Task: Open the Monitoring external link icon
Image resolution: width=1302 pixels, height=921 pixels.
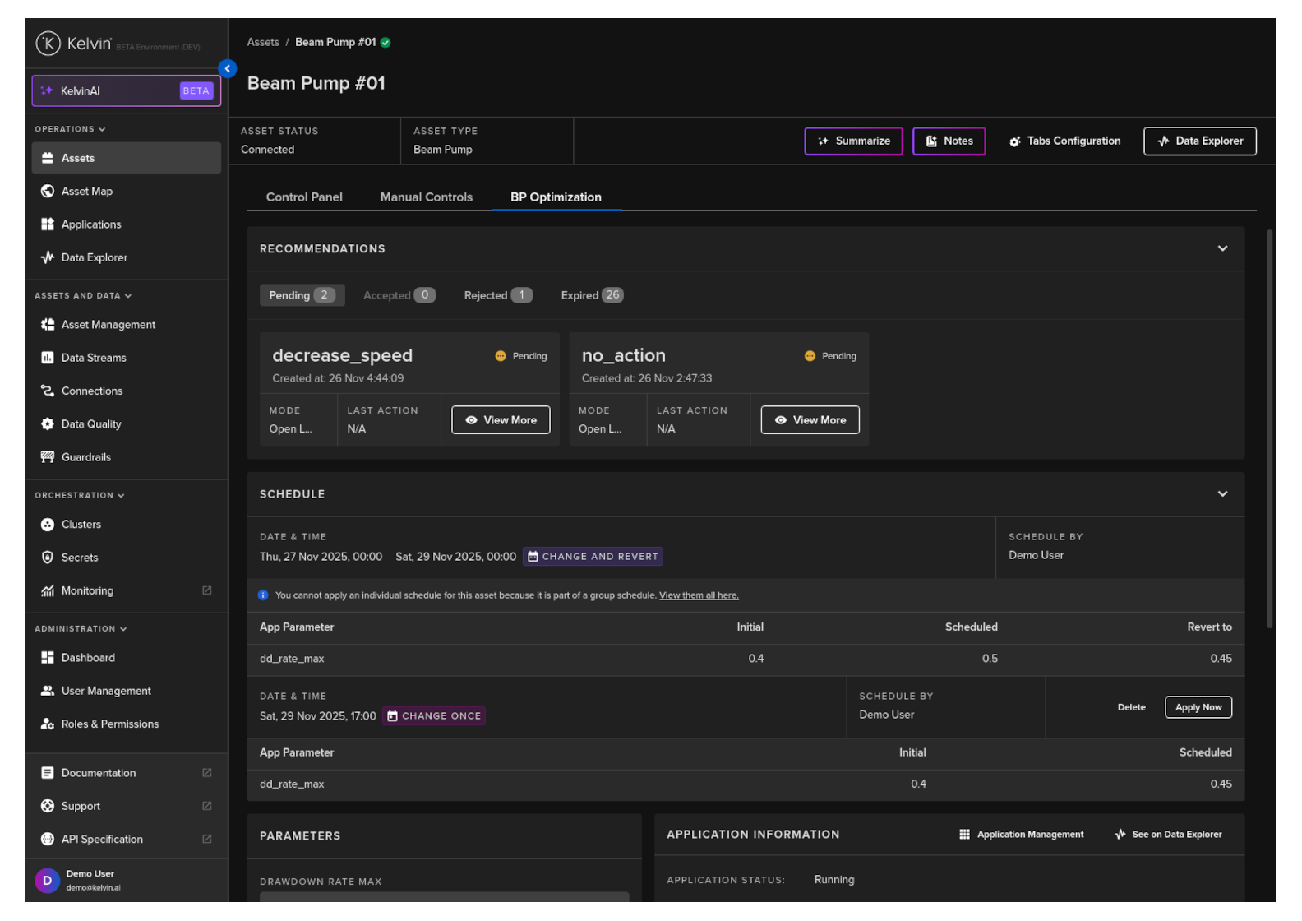Action: pyautogui.click(x=207, y=590)
